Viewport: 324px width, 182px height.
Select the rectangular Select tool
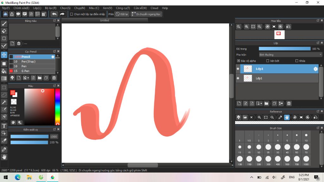coord(4,88)
